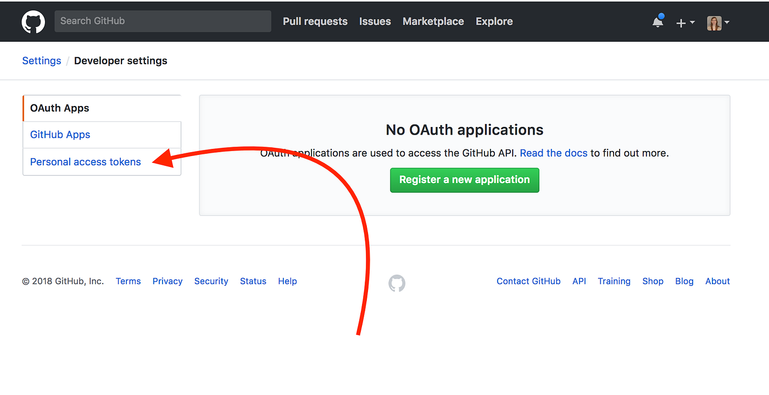Image resolution: width=769 pixels, height=395 pixels.
Task: Open the notifications bell
Action: (657, 22)
